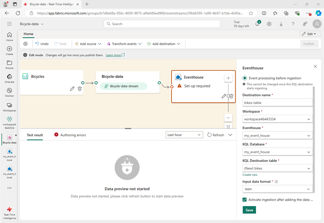Click Redo in the toolbar

(60, 44)
